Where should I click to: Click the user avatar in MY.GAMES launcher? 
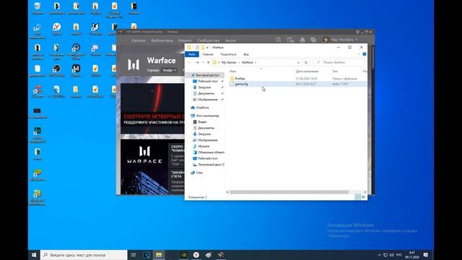[326, 40]
